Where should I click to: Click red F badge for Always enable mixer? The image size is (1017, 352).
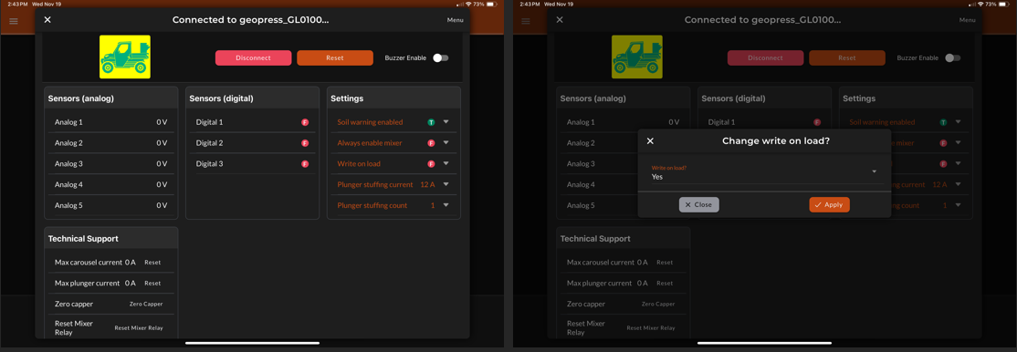[431, 142]
